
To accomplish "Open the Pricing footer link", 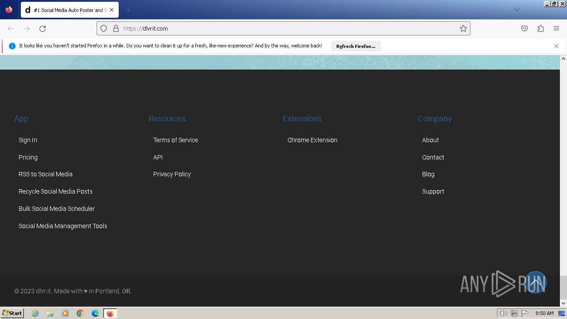I will 28,157.
